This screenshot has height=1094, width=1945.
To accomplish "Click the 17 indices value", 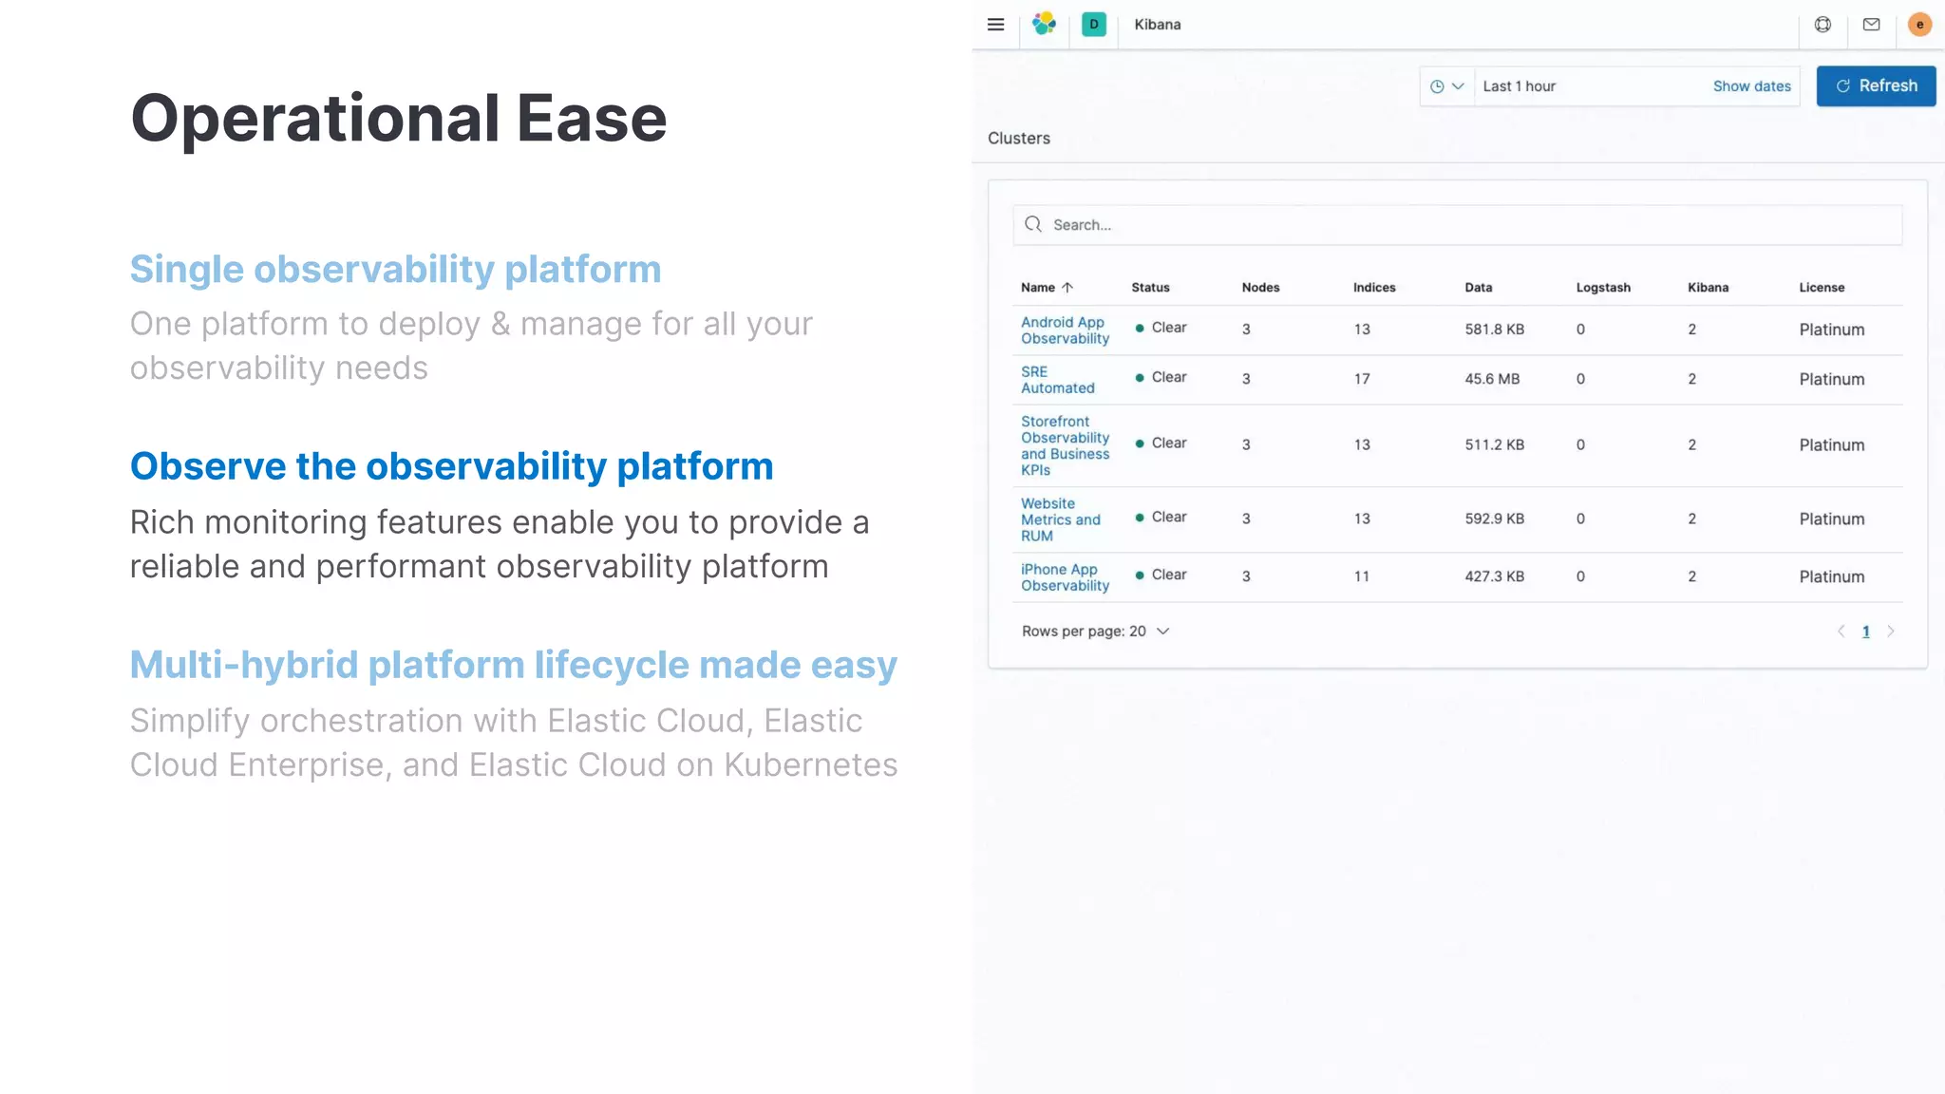I will [x=1362, y=379].
